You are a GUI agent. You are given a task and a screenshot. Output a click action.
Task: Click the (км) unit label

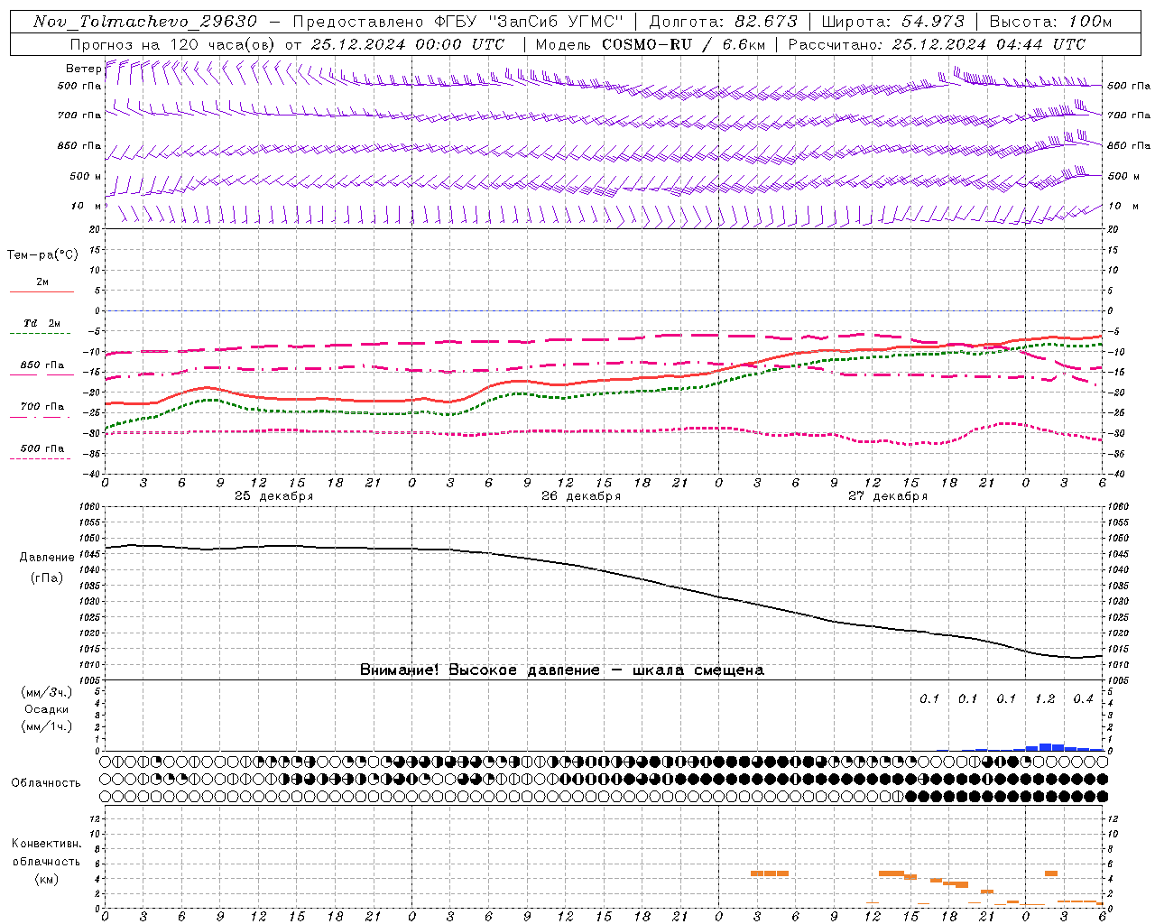pyautogui.click(x=47, y=879)
